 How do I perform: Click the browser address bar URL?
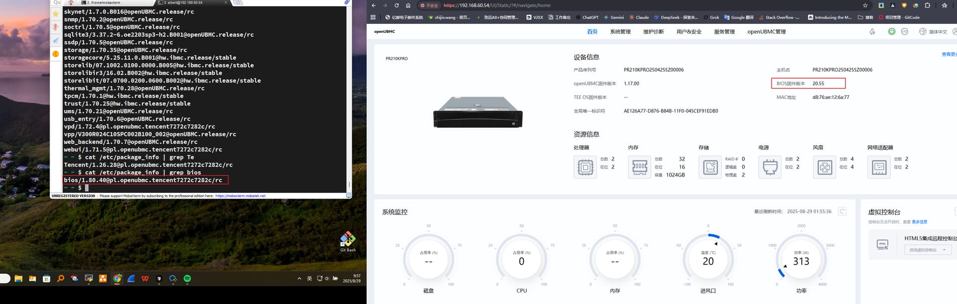click(496, 5)
